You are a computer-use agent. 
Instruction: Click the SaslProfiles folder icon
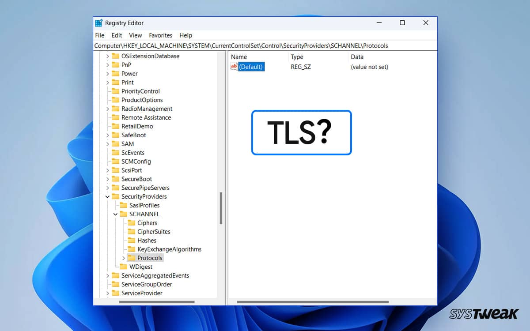[125, 205]
